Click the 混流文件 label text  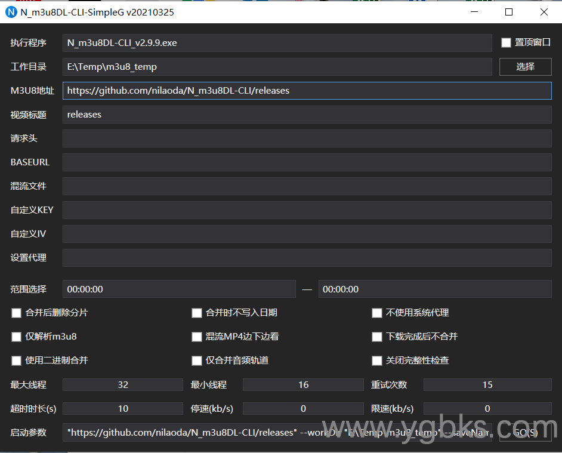click(x=28, y=186)
